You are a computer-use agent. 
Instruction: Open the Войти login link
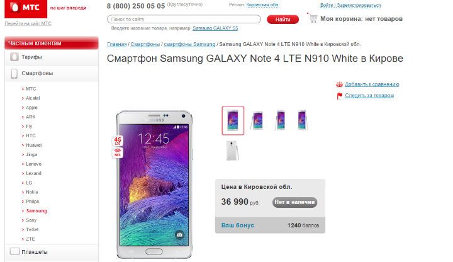point(327,5)
